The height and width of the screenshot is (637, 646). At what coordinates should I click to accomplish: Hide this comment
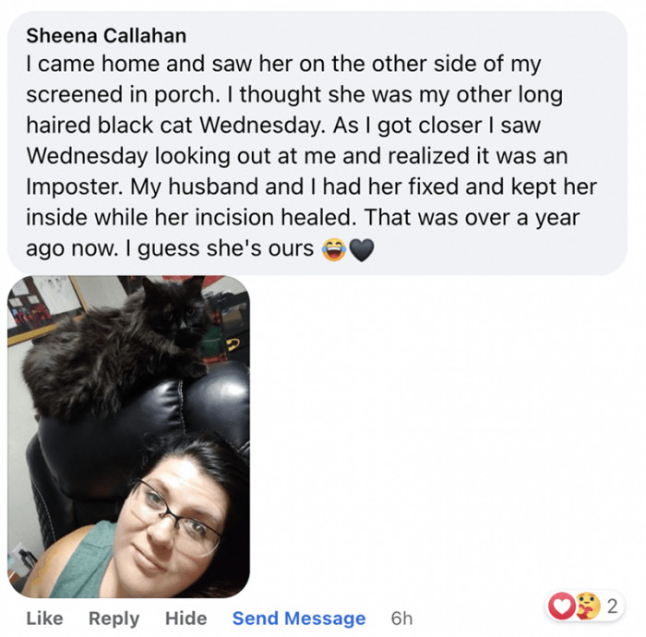click(185, 619)
